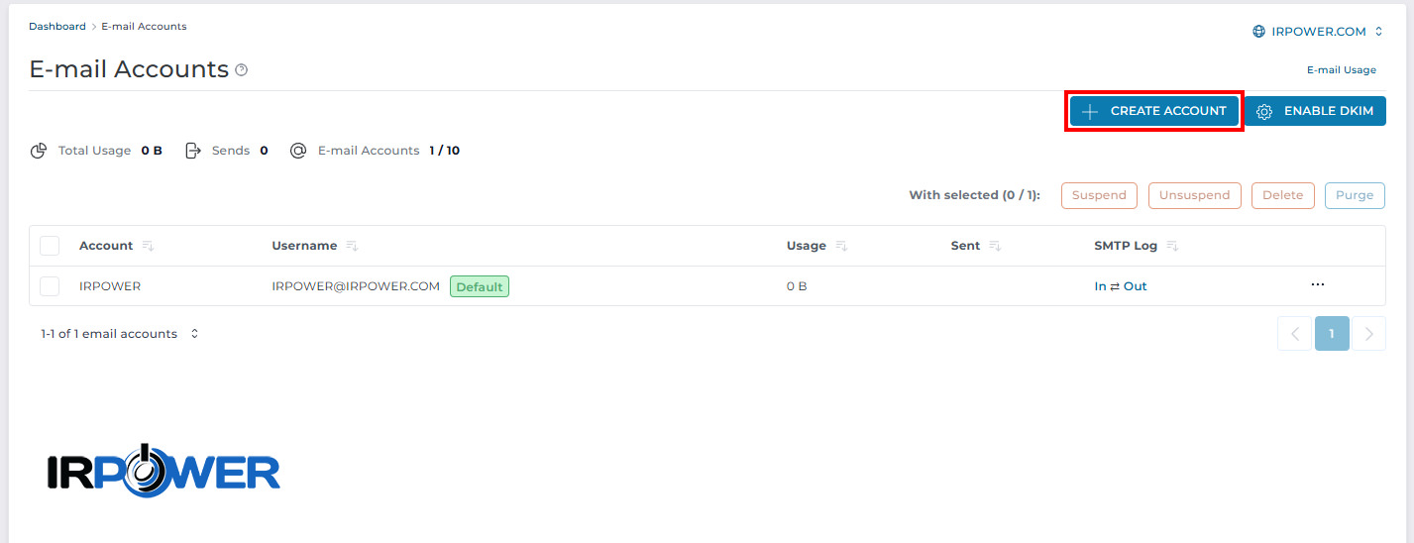
Task: Open the IRPOWER account link in table
Action: 110,286
